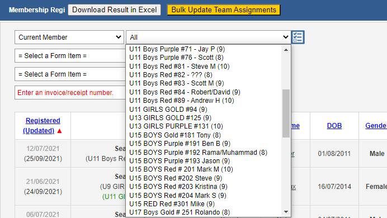
Task: Open the second Select a Form Item dropdown
Action: coord(70,74)
